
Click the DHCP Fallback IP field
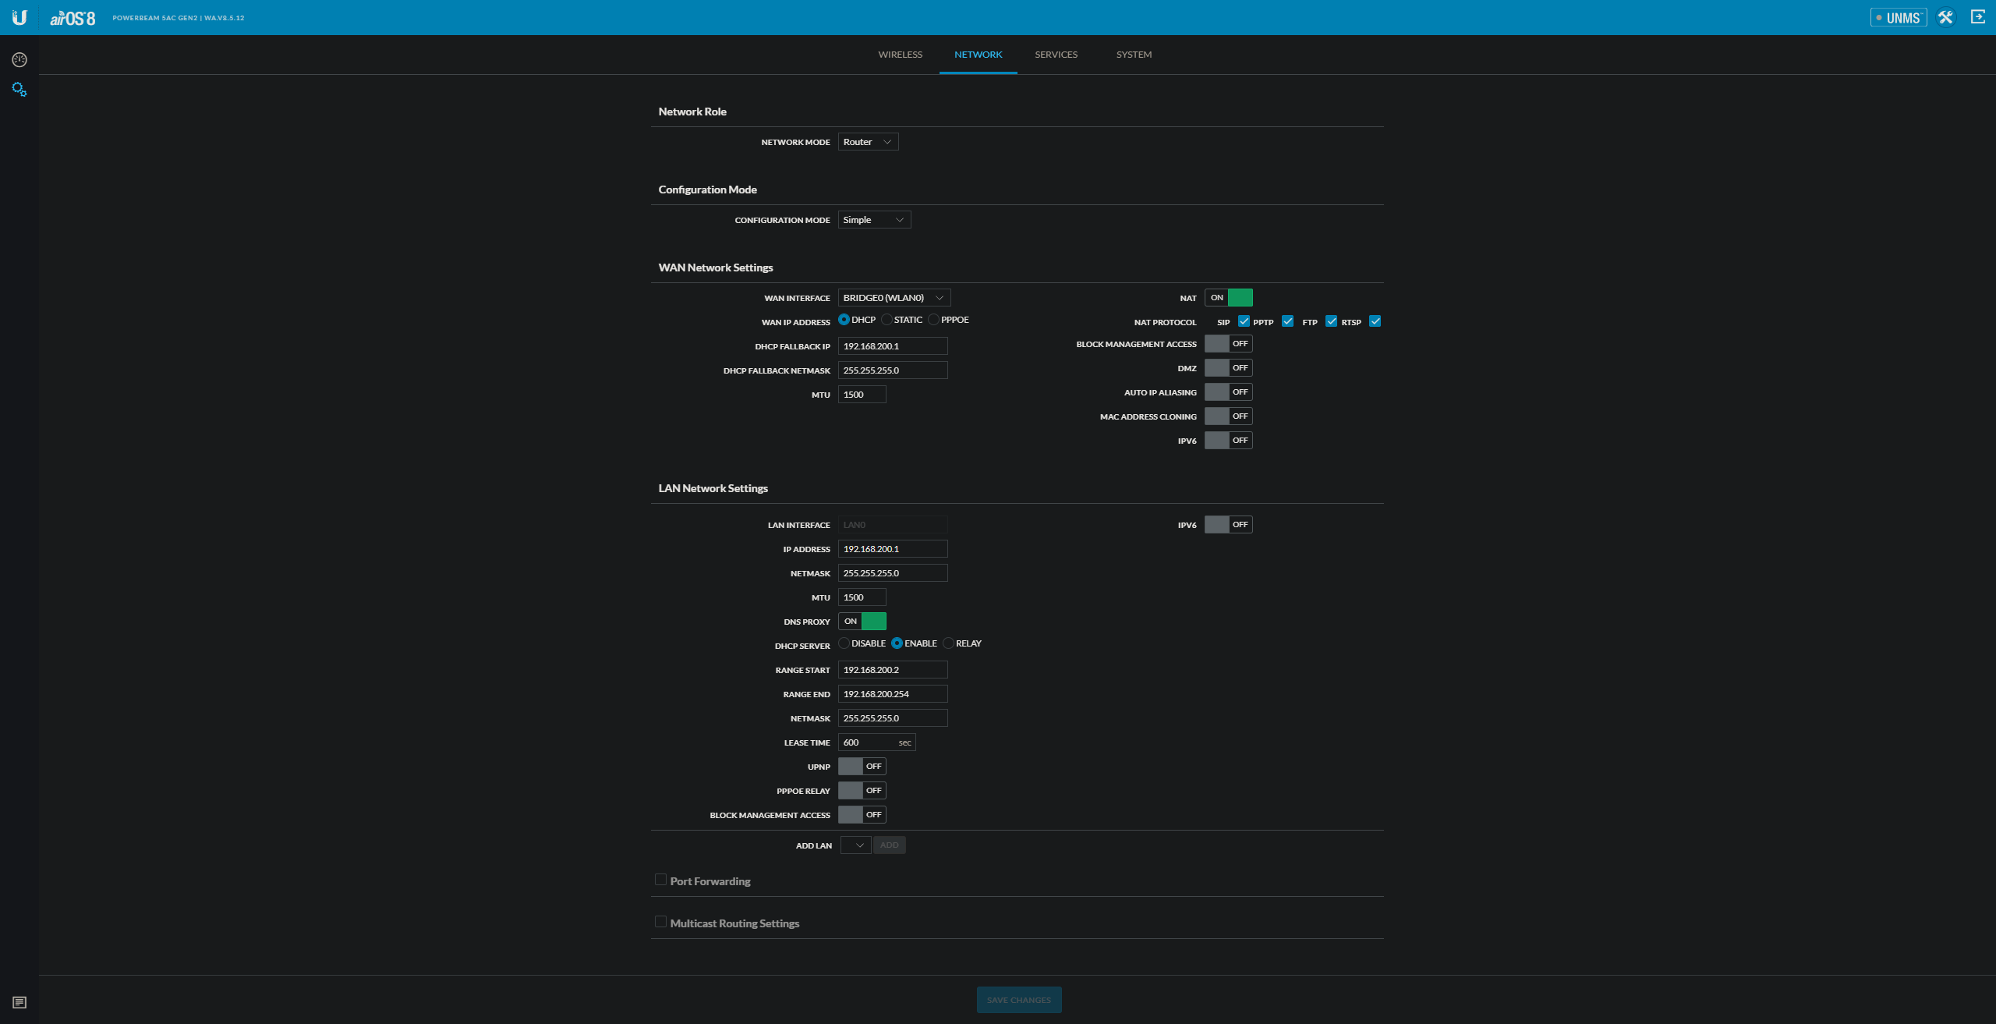click(x=892, y=346)
